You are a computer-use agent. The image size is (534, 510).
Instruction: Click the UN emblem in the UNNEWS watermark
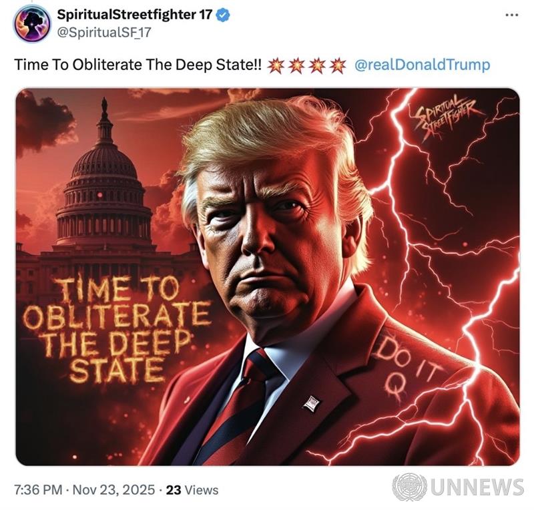[409, 487]
